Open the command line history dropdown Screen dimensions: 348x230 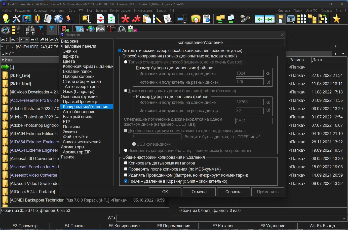[x=344, y=218]
